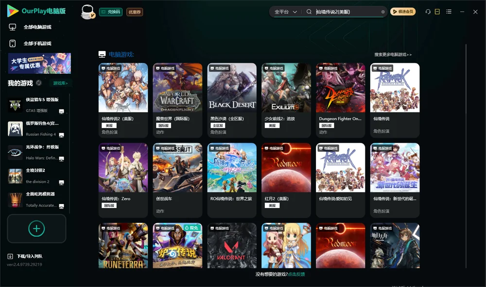Clear the search text with the clear (x) icon
Screen dimensions: 486x287
coord(383,12)
